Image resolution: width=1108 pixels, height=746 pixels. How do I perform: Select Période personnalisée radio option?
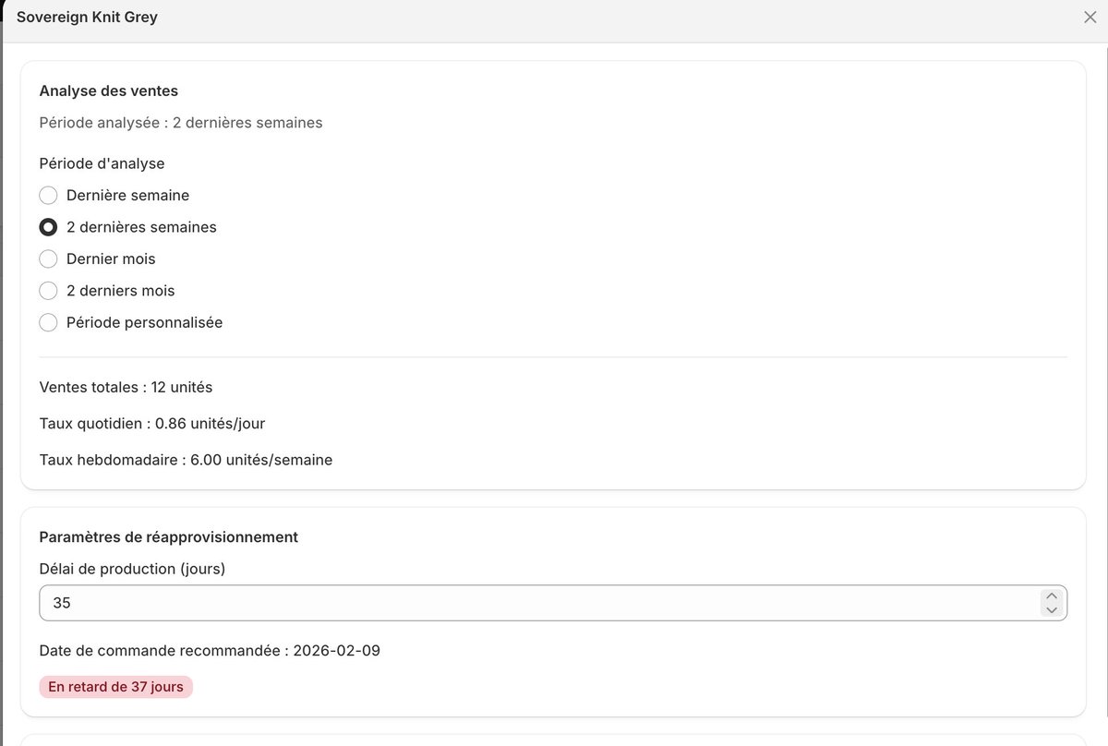49,322
